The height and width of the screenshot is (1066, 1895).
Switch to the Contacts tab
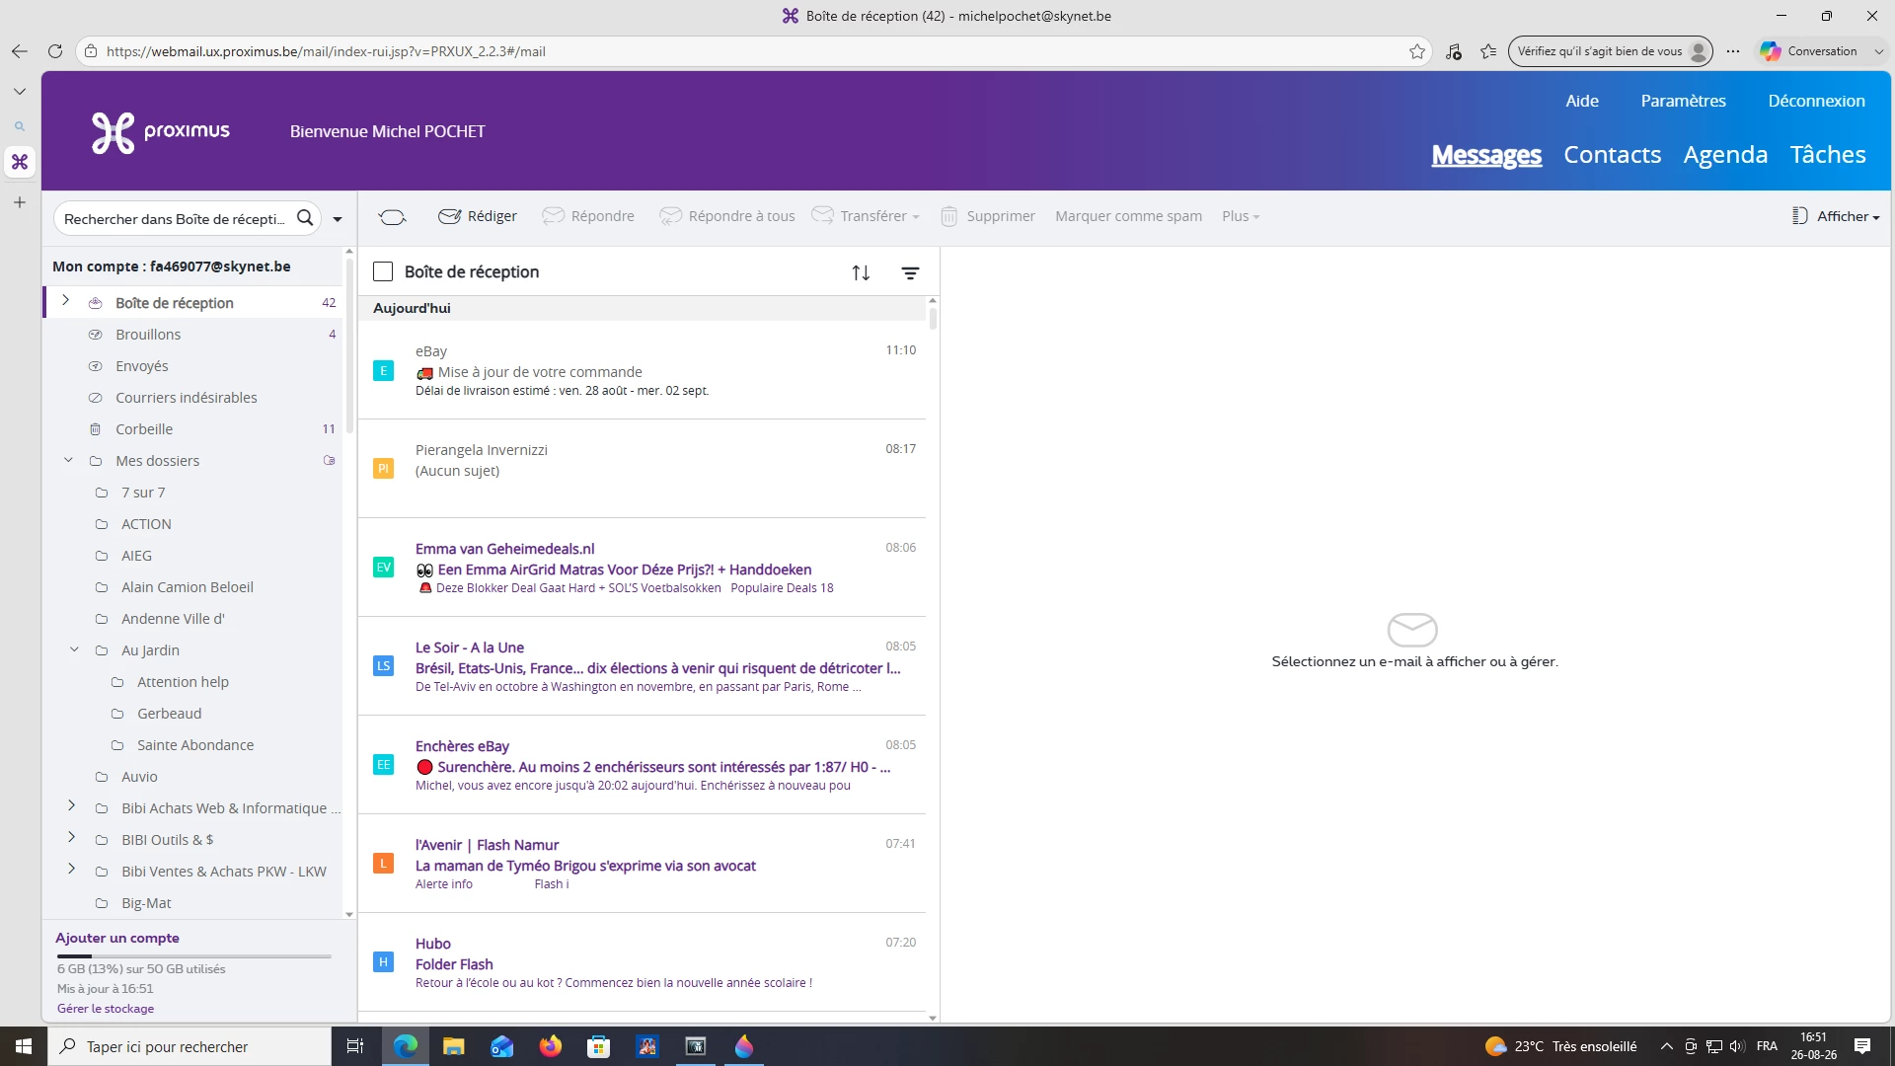pyautogui.click(x=1612, y=155)
